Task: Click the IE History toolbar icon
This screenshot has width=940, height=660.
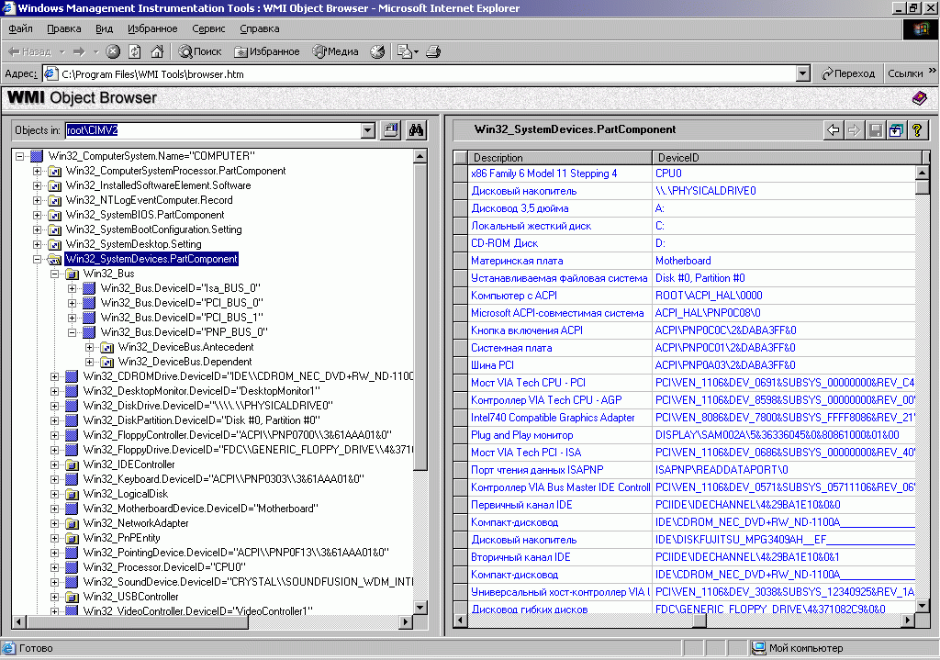Action: (377, 51)
